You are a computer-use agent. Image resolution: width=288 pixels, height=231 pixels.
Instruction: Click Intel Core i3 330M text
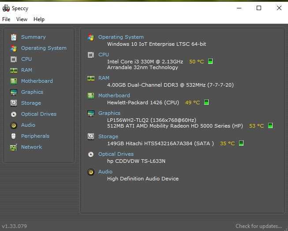[145, 62]
